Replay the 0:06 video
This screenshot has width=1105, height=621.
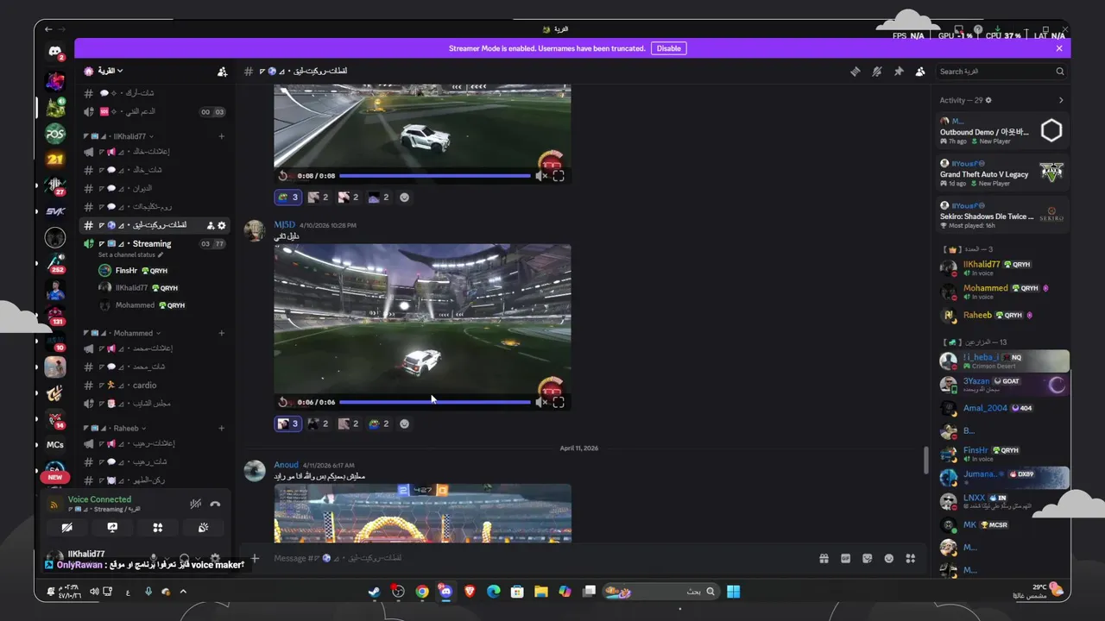click(283, 402)
